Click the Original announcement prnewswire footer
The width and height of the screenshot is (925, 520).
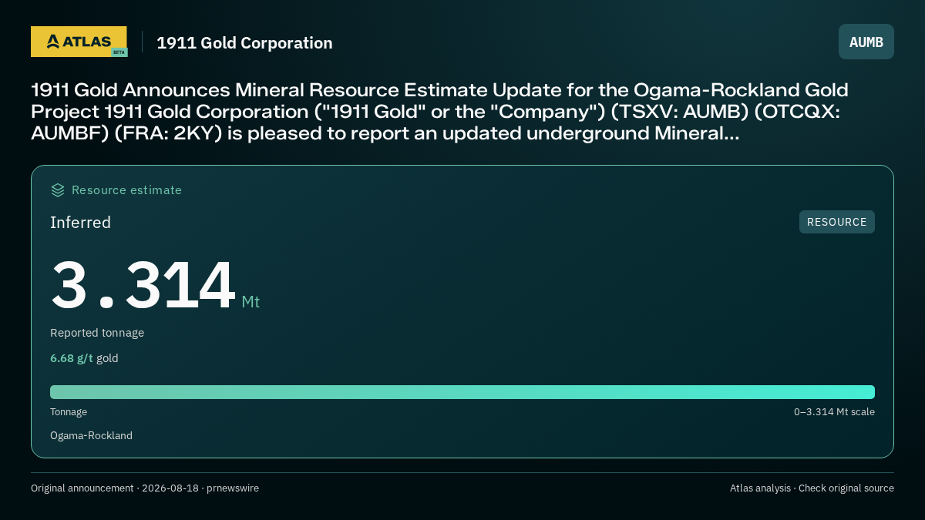(x=145, y=488)
